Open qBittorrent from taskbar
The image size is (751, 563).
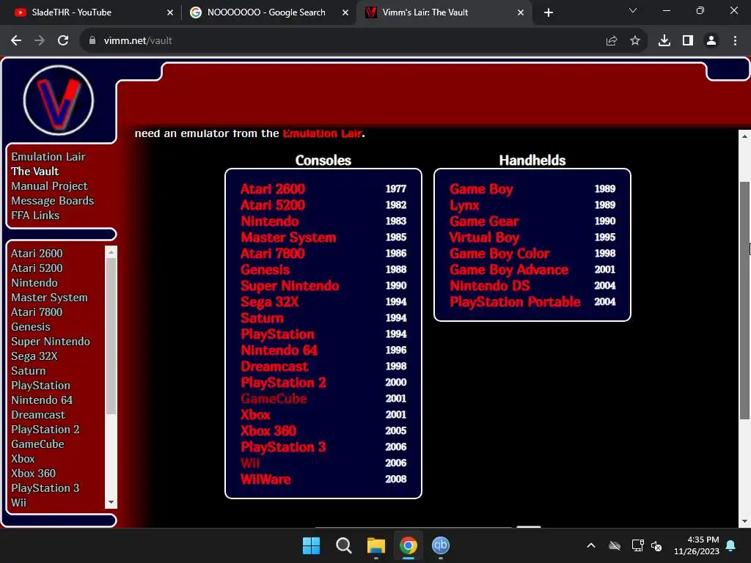(441, 545)
